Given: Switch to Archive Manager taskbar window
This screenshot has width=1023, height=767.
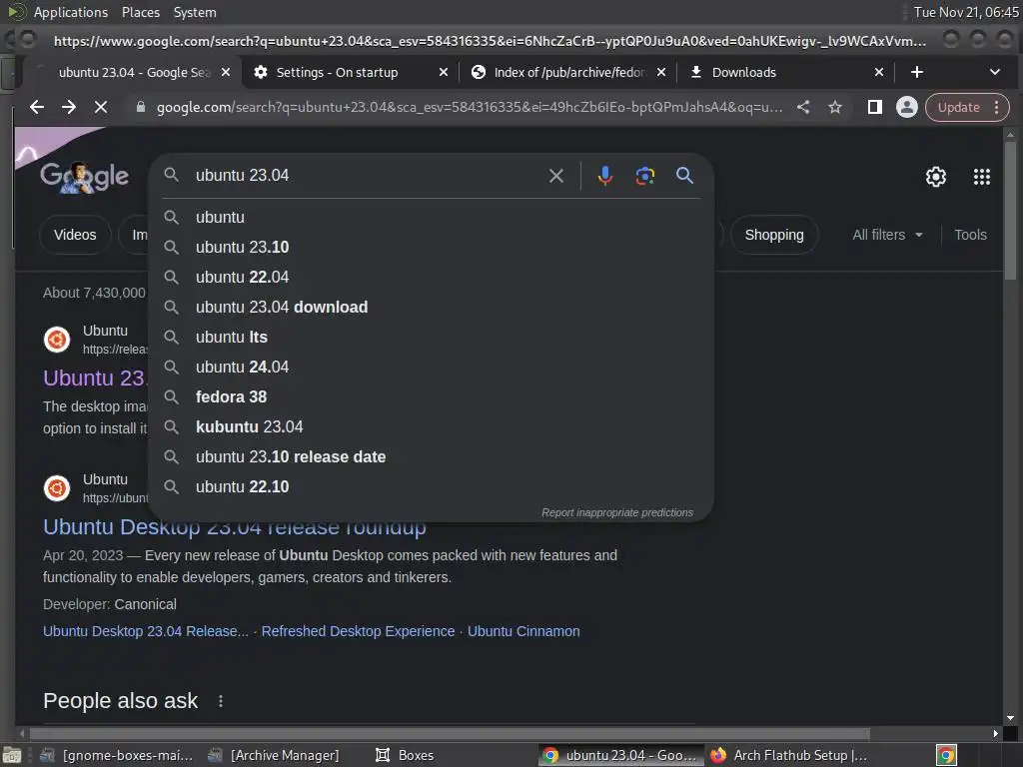Looking at the screenshot, I should (274, 755).
